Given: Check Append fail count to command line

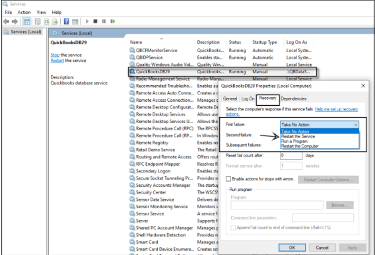Looking at the screenshot, I should point(233,227).
